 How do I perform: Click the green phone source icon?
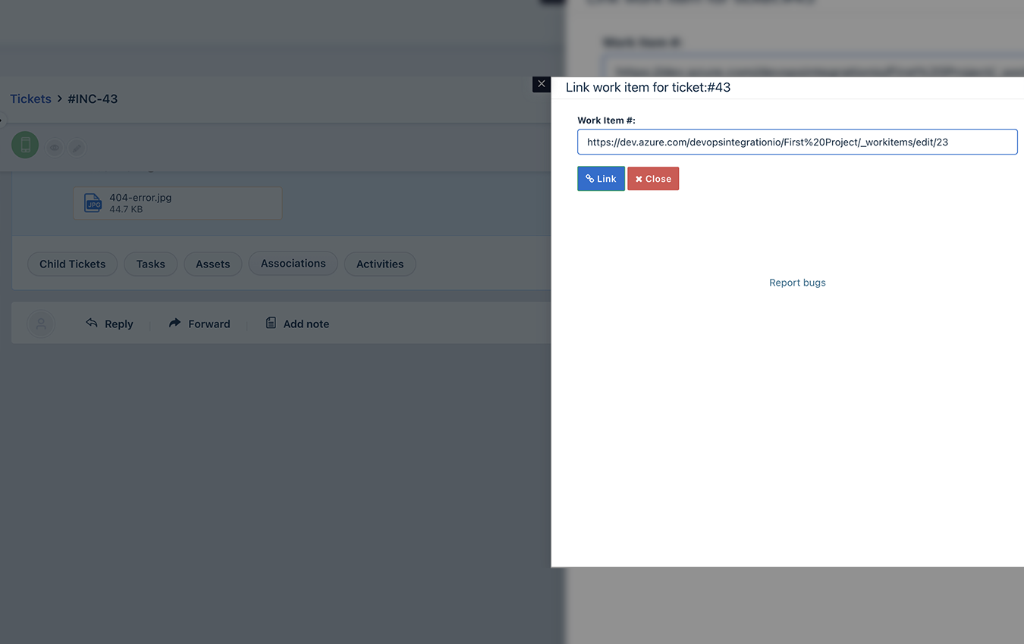tap(25, 145)
